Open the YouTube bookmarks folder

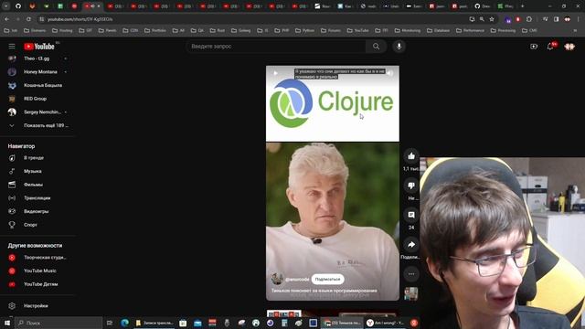pos(357,30)
